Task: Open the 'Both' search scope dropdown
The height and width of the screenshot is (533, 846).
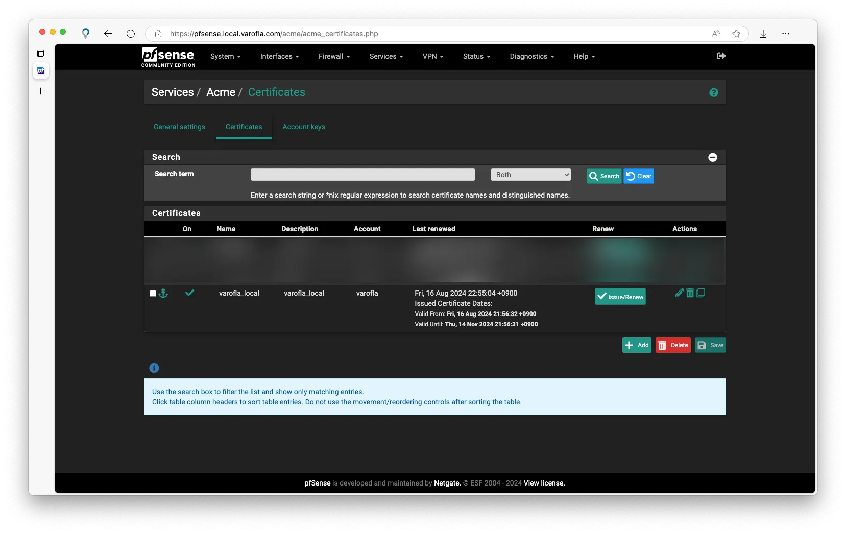Action: click(530, 175)
